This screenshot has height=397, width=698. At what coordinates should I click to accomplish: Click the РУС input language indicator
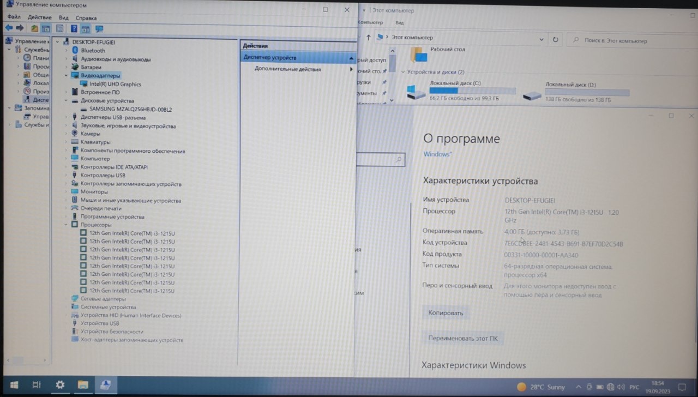click(634, 387)
